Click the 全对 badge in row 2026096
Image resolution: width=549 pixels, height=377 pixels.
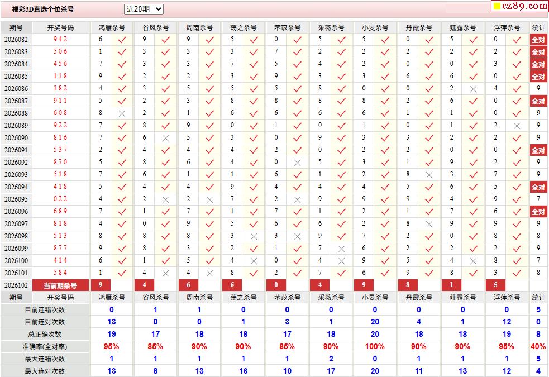pos(538,212)
